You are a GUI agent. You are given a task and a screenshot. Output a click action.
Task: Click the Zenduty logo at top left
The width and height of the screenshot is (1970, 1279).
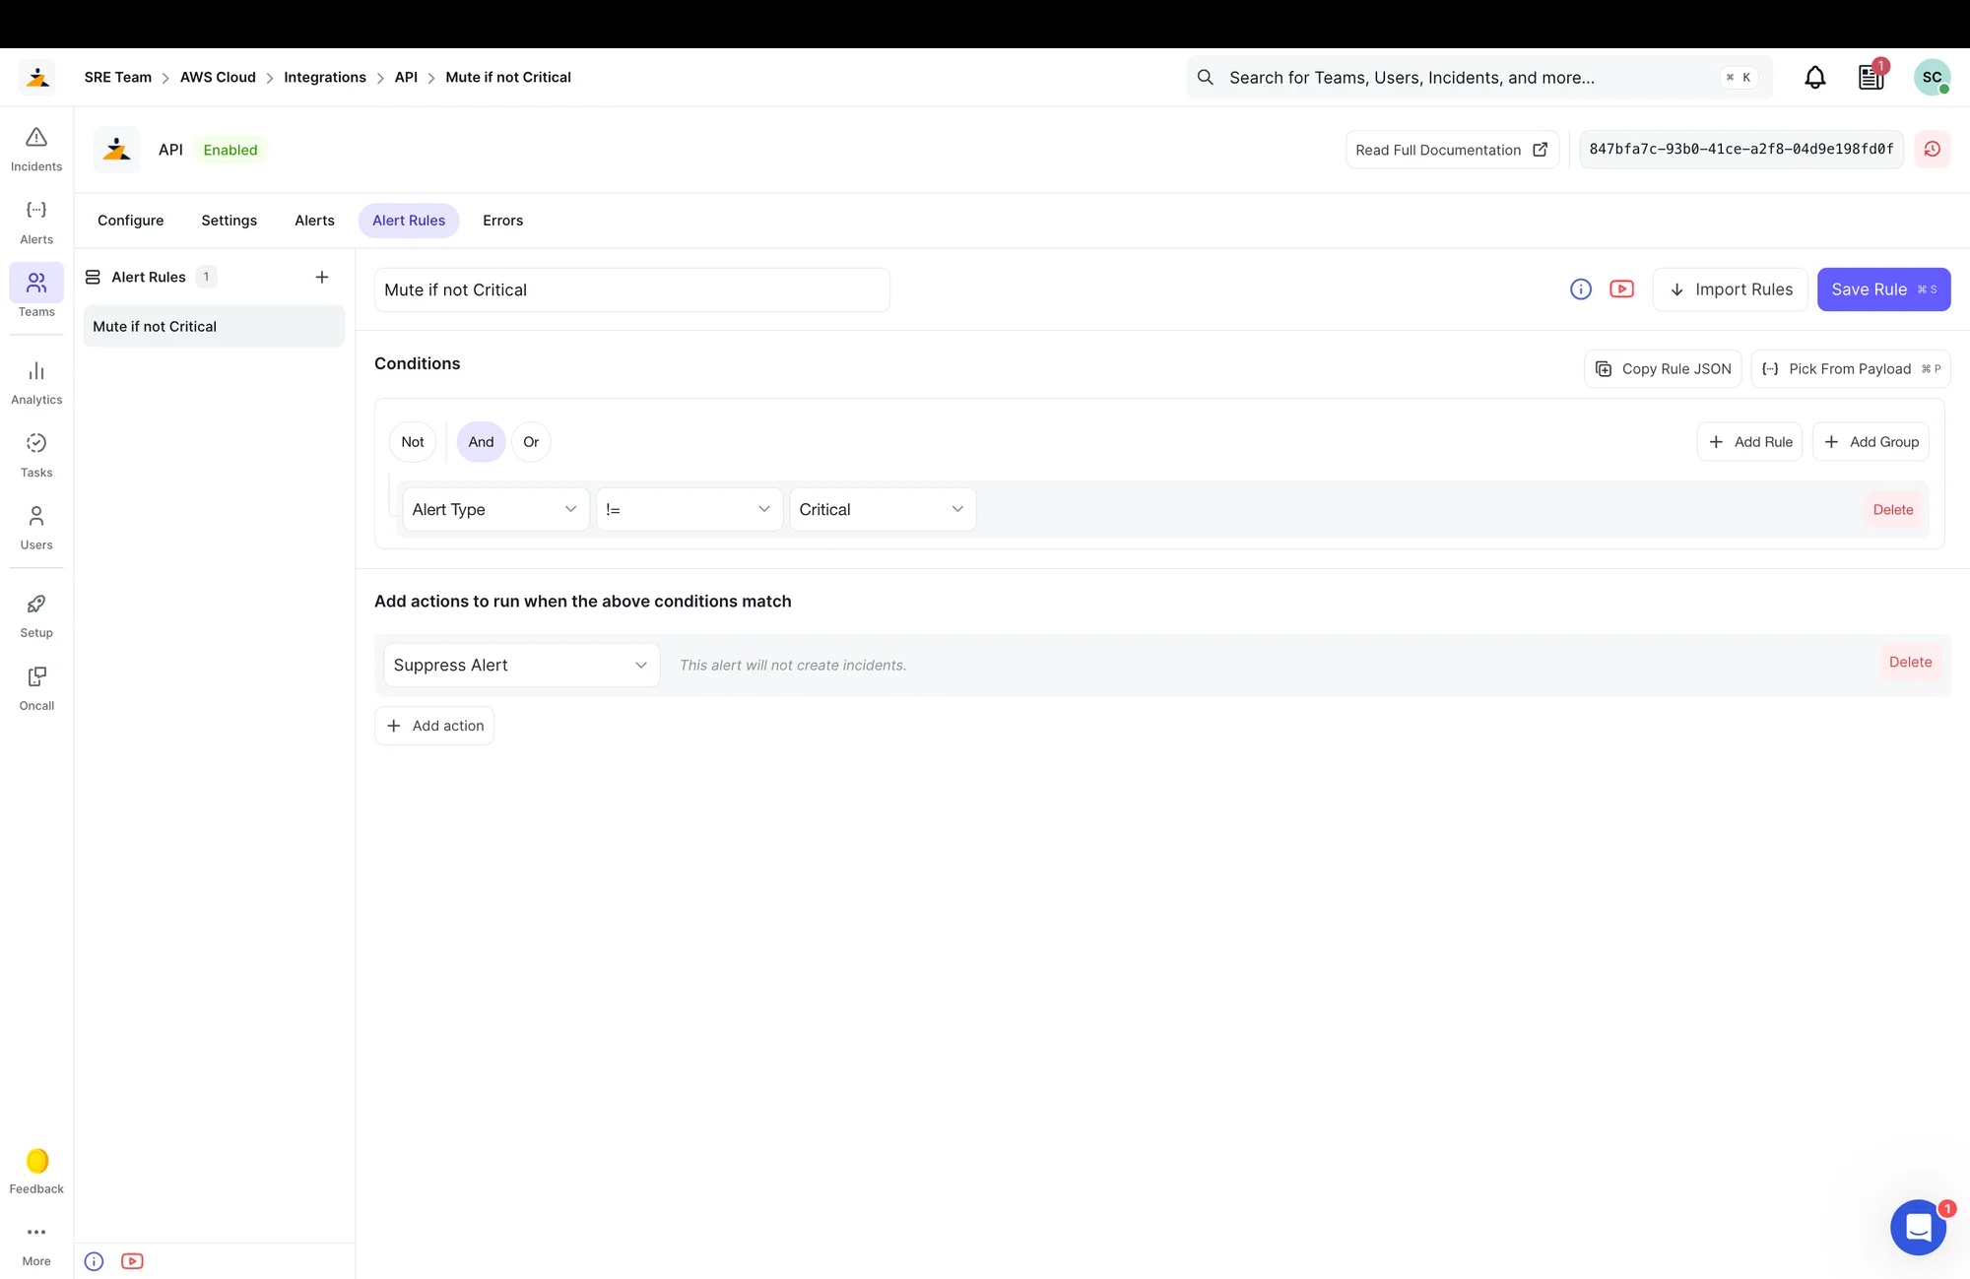point(37,77)
